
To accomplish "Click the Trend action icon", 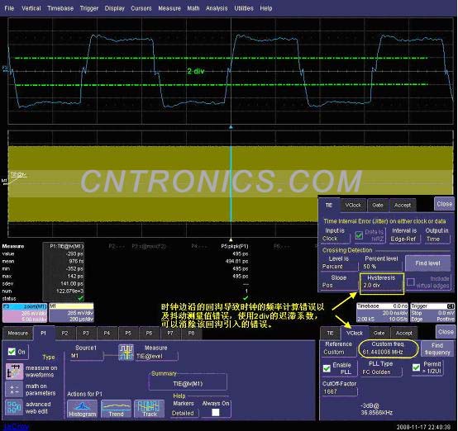I will click(x=116, y=409).
